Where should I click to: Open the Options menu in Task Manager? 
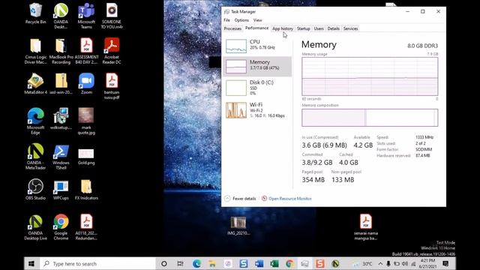pyautogui.click(x=241, y=20)
